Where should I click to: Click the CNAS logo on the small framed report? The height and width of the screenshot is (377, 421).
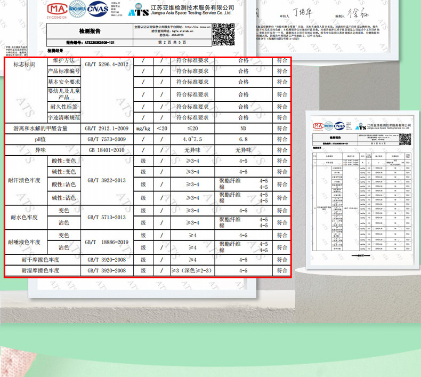point(339,126)
